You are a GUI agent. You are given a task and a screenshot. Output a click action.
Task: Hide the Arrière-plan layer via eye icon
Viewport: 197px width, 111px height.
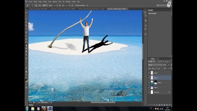[x=149, y=92]
